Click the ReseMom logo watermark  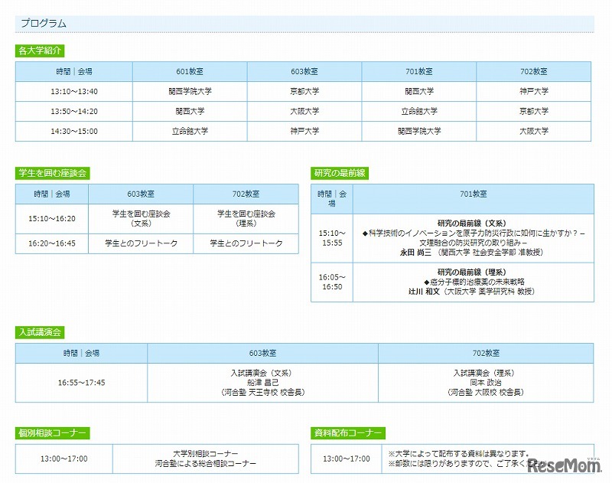coord(562,465)
